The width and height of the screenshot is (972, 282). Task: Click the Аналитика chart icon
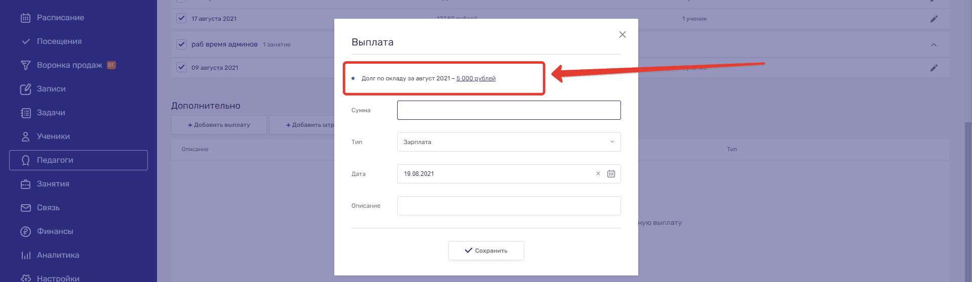[x=25, y=255]
